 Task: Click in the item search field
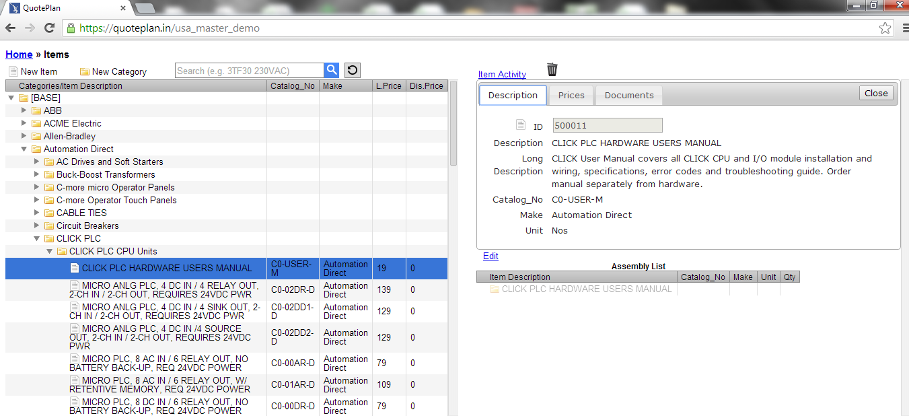pyautogui.click(x=249, y=70)
